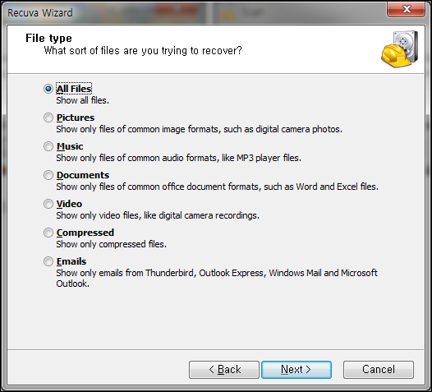Select the Compressed files option
The image size is (432, 392).
tap(48, 233)
